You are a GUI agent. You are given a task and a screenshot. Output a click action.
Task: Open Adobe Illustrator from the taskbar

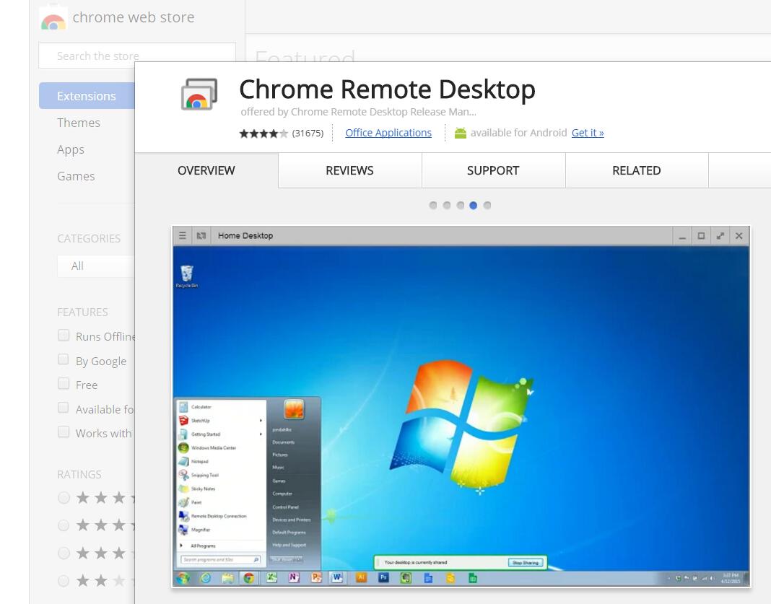pos(361,577)
